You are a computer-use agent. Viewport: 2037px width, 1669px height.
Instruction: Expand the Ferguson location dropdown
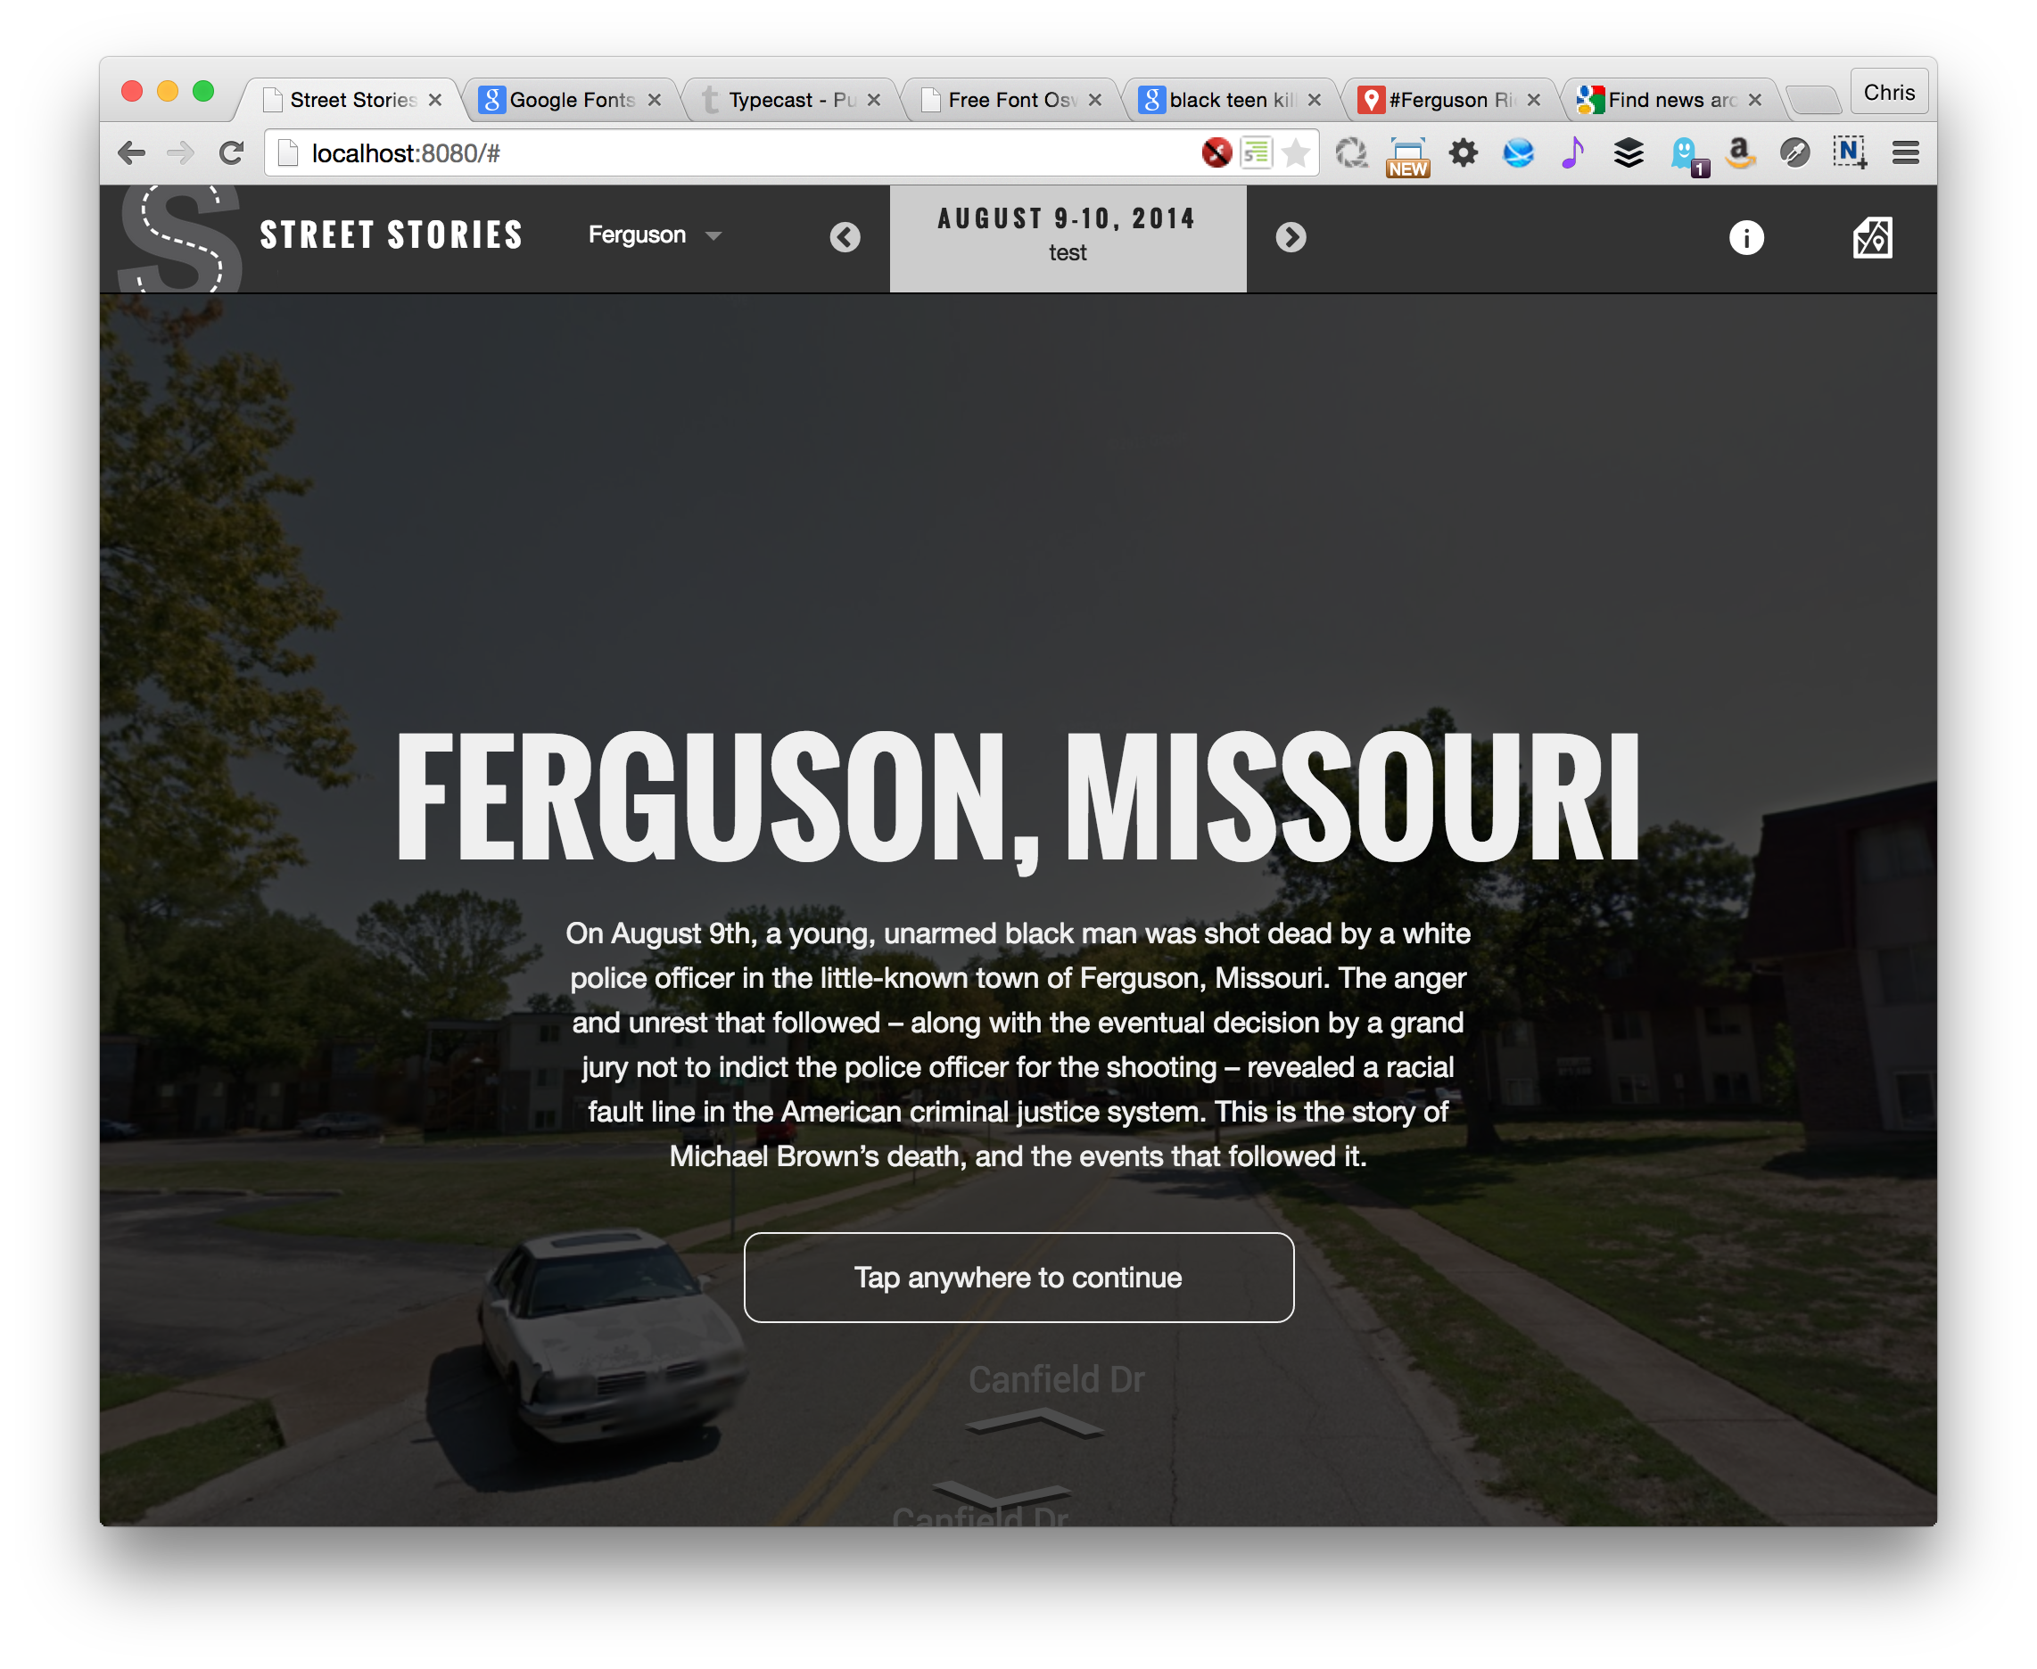[655, 234]
